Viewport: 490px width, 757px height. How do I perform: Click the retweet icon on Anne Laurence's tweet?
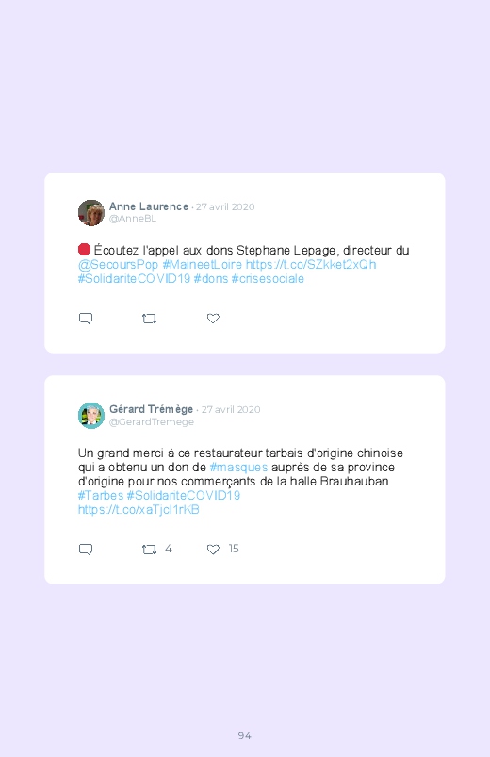[x=149, y=319]
